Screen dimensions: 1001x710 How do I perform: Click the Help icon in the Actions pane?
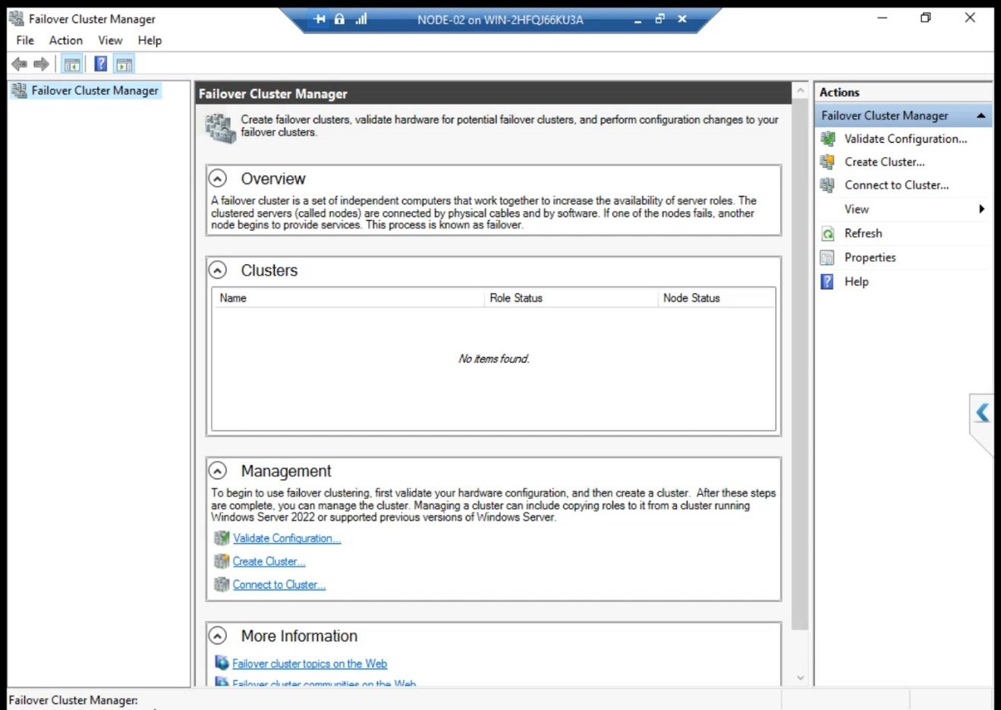pyautogui.click(x=828, y=282)
